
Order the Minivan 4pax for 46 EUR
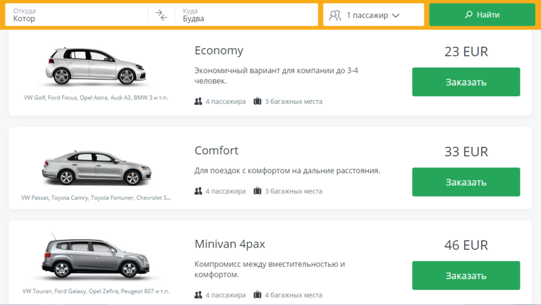[x=466, y=276]
